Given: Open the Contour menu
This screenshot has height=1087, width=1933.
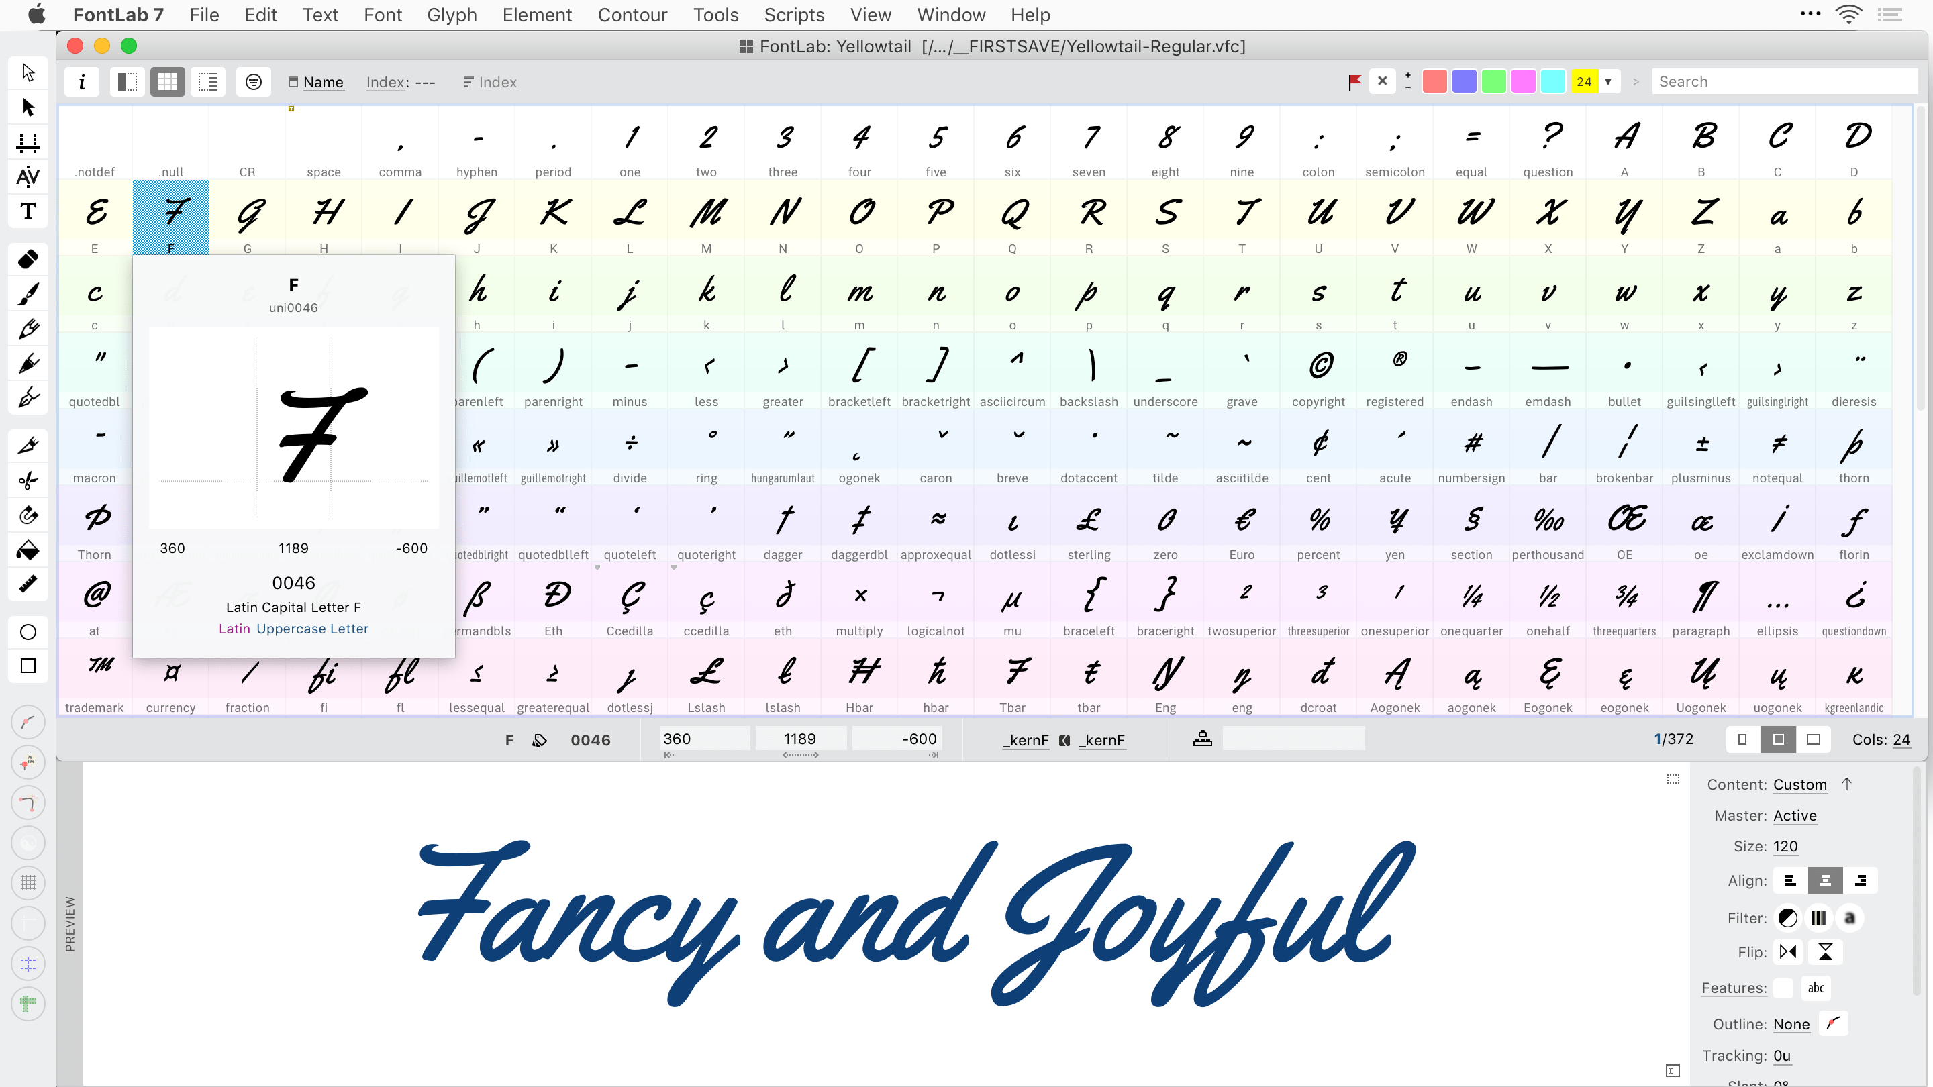Looking at the screenshot, I should click(x=632, y=15).
